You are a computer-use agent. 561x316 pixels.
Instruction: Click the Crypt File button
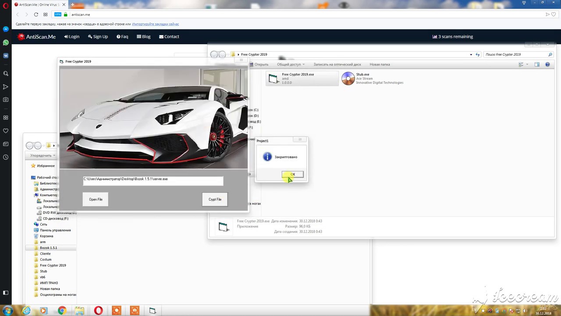(215, 199)
